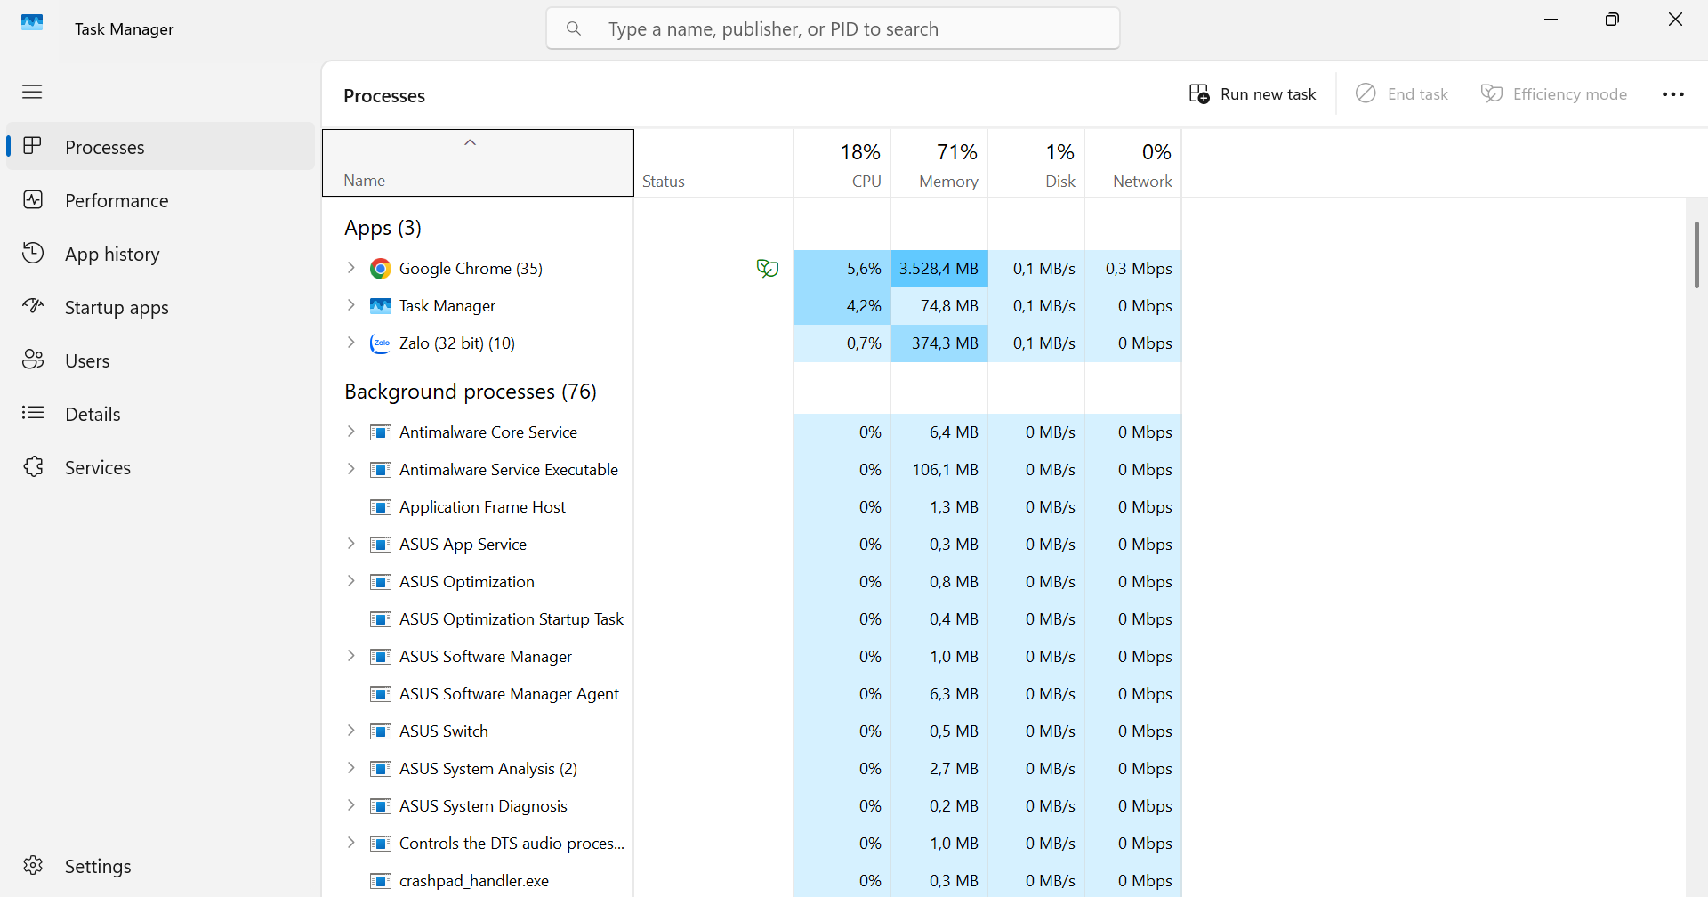Click the Zalo app icon

tap(381, 343)
